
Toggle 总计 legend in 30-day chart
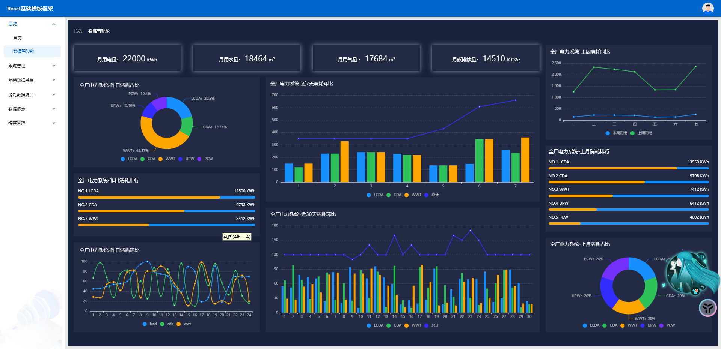pyautogui.click(x=431, y=325)
